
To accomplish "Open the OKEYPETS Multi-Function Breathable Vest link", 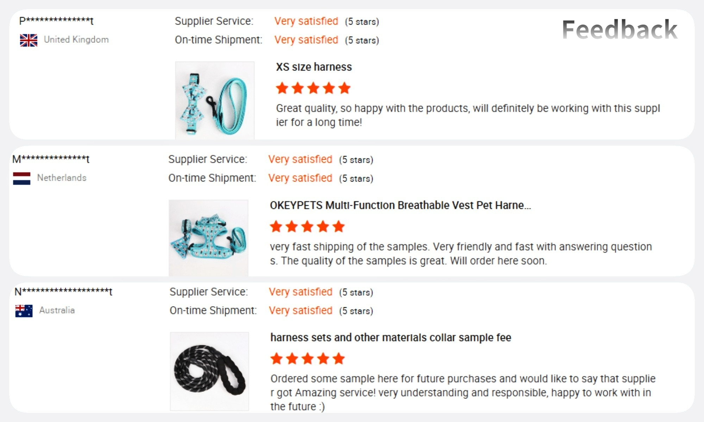I will click(400, 205).
